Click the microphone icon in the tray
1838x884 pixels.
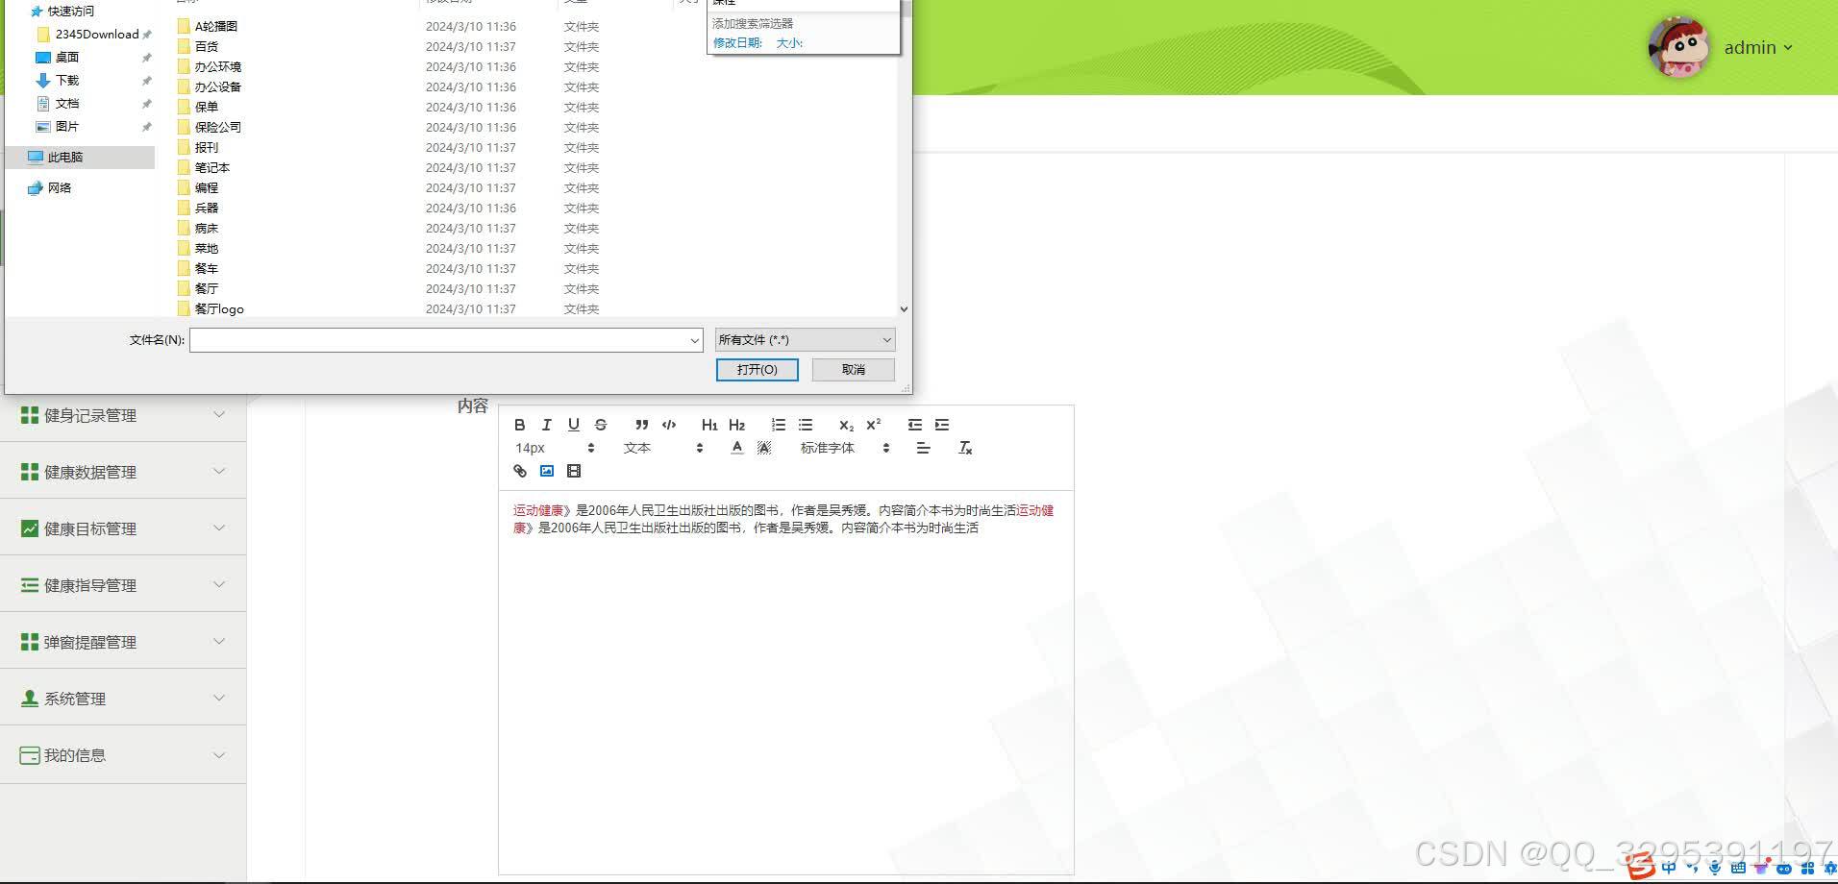click(1715, 869)
